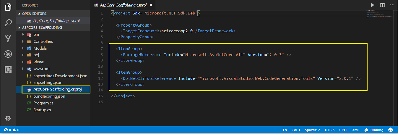Screen dimensions: 398x134
Task: Click the bundleconfig.json braces icon
Action: coord(29,96)
